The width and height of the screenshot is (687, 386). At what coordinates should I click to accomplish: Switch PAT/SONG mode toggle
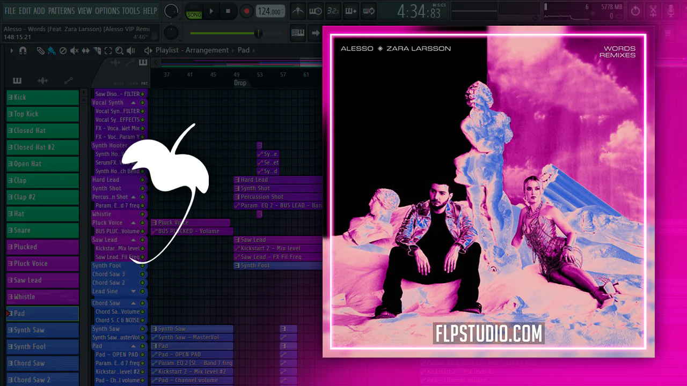click(194, 11)
